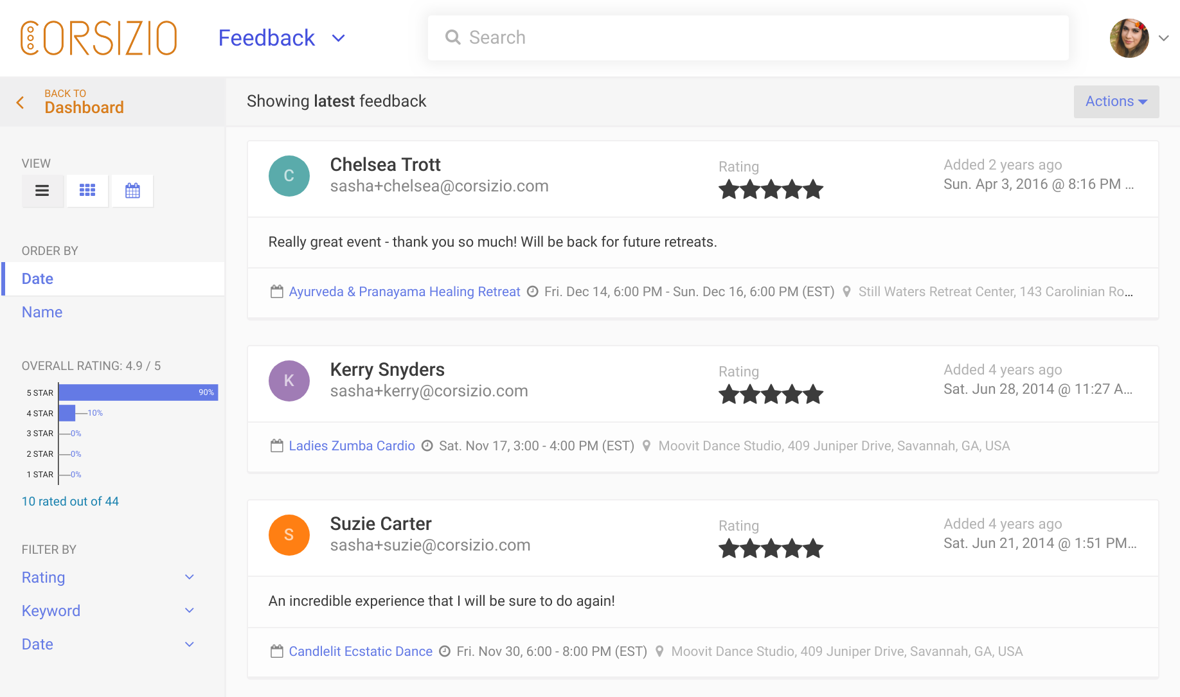
Task: Order feedback by Date
Action: pyautogui.click(x=38, y=279)
